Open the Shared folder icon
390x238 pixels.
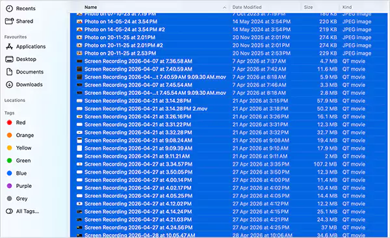pyautogui.click(x=10, y=21)
